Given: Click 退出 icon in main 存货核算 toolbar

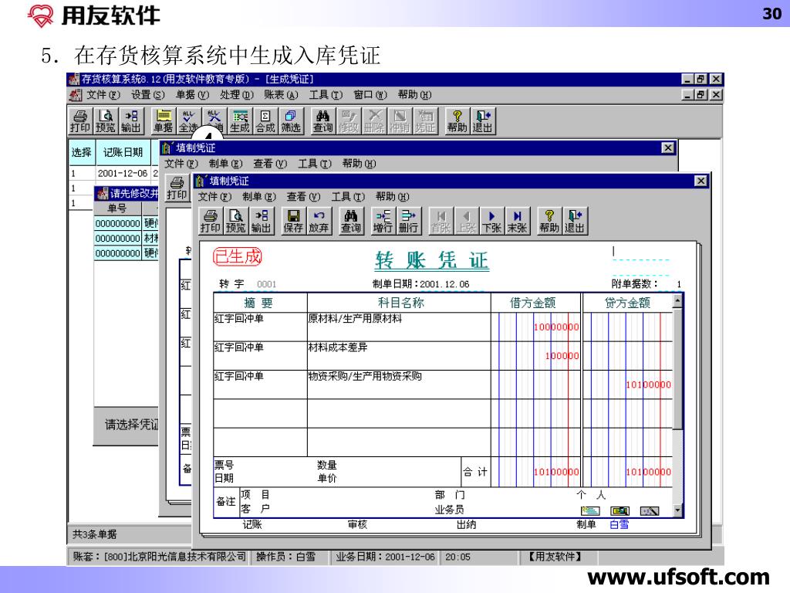Looking at the screenshot, I should [483, 121].
